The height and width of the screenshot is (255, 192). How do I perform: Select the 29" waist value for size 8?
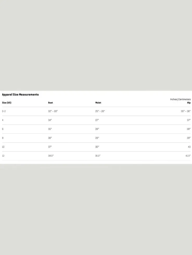97,138
